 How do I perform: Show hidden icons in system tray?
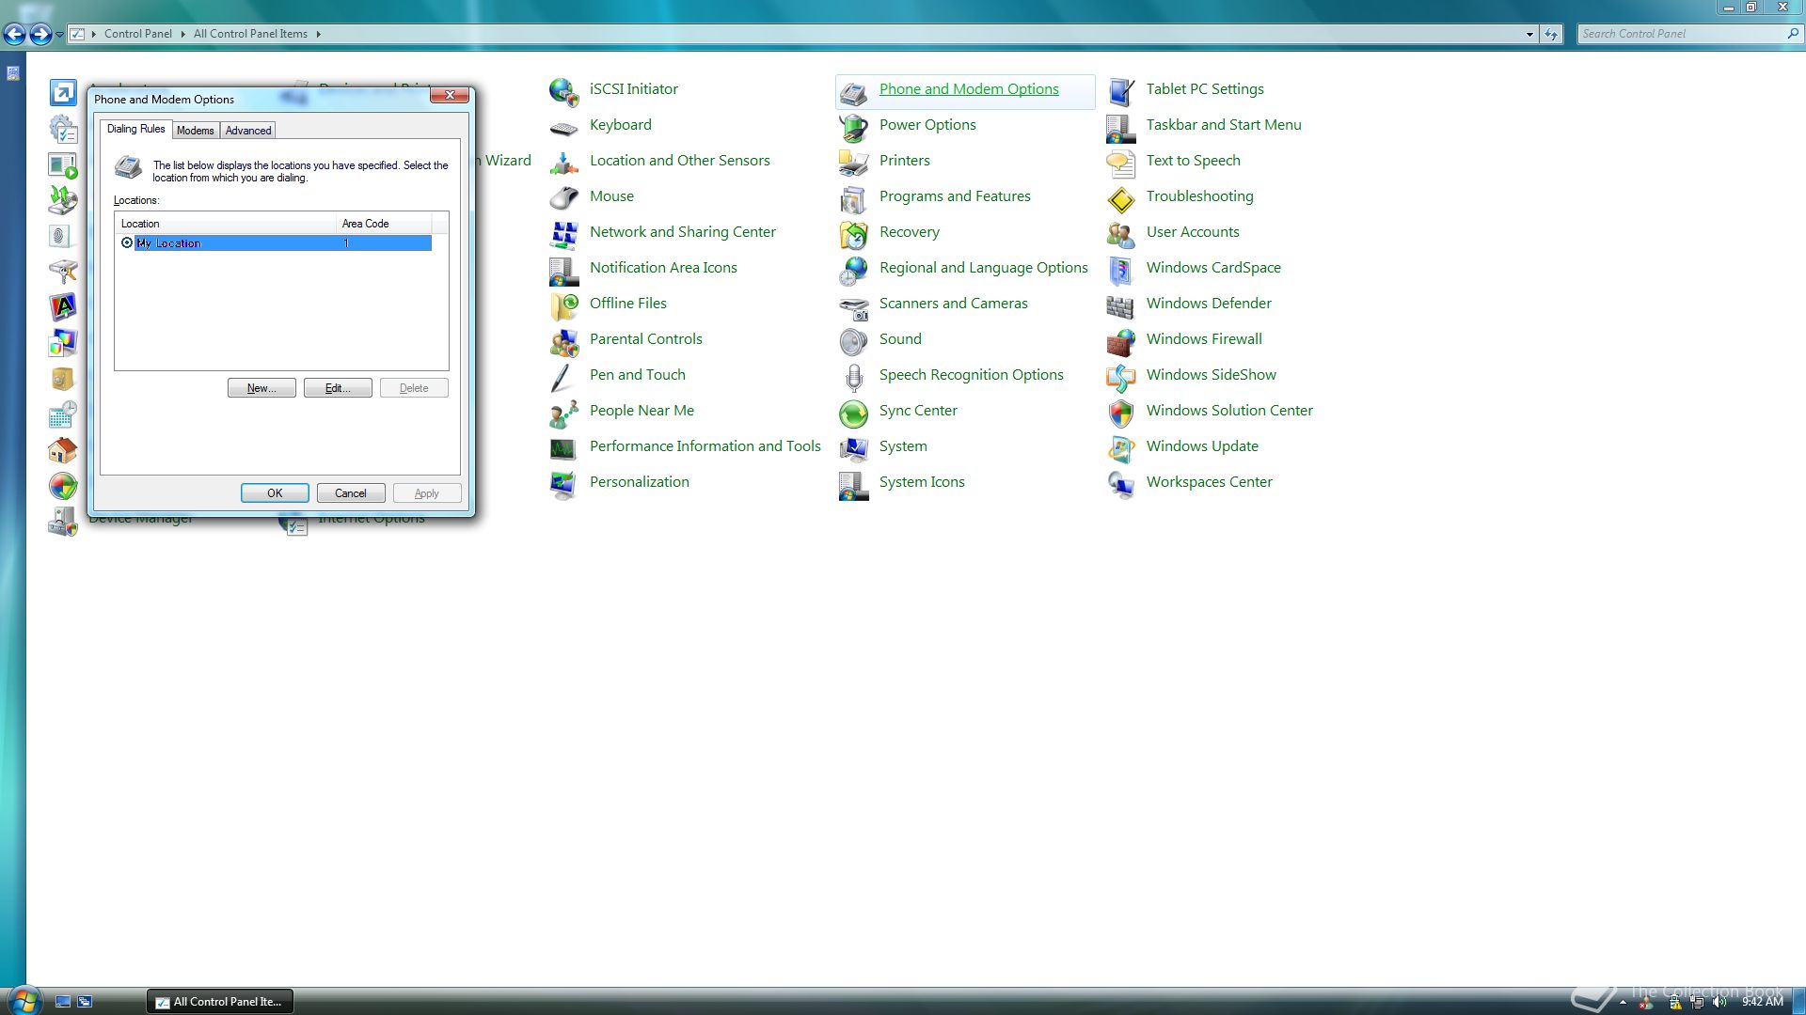[x=1623, y=1002]
